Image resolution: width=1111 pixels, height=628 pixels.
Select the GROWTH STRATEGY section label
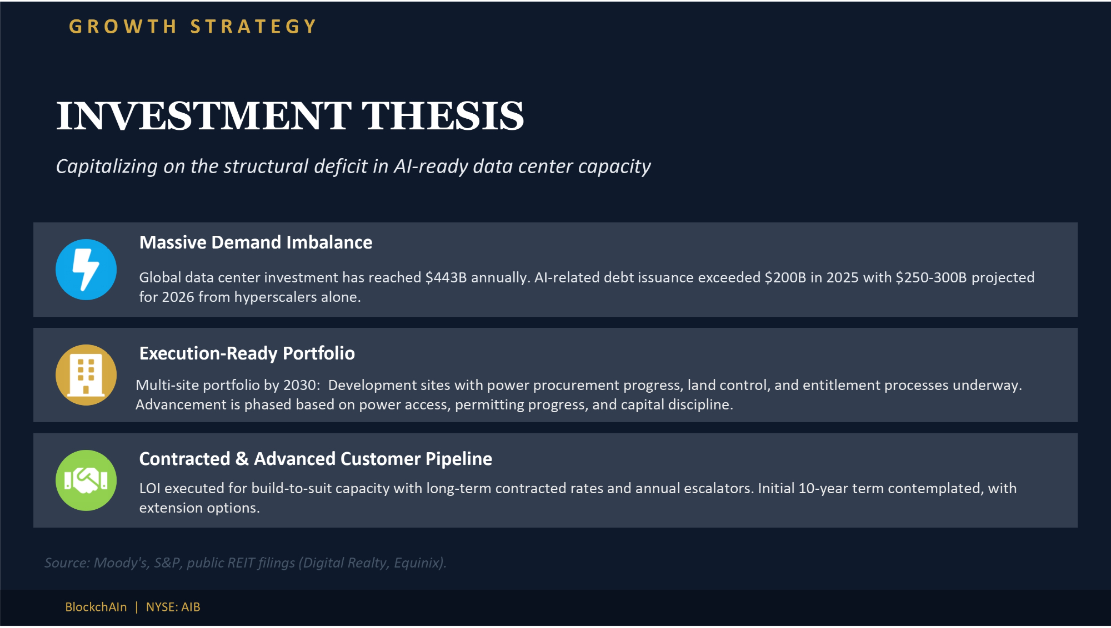(193, 27)
